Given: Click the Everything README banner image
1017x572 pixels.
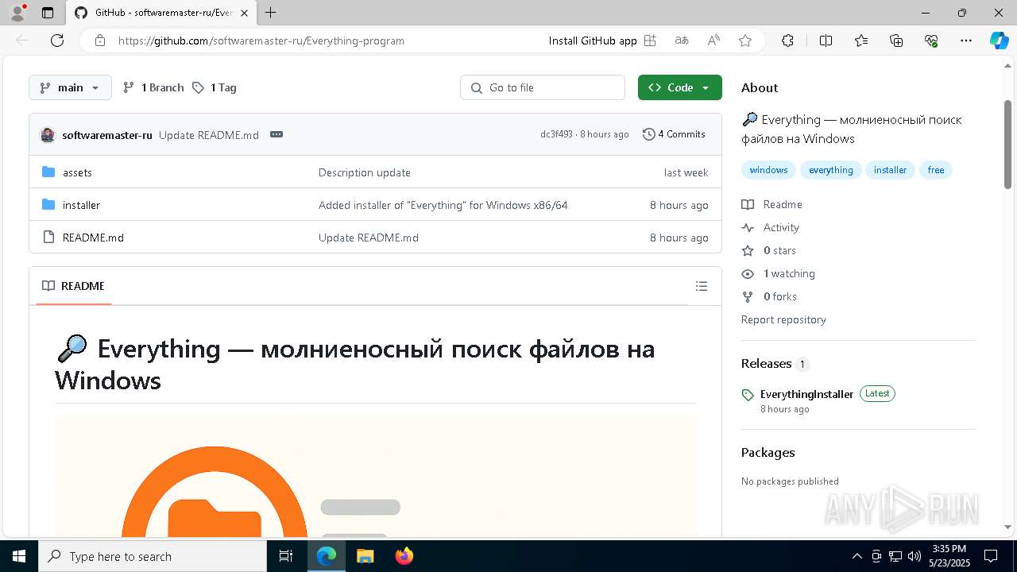Looking at the screenshot, I should [x=375, y=476].
